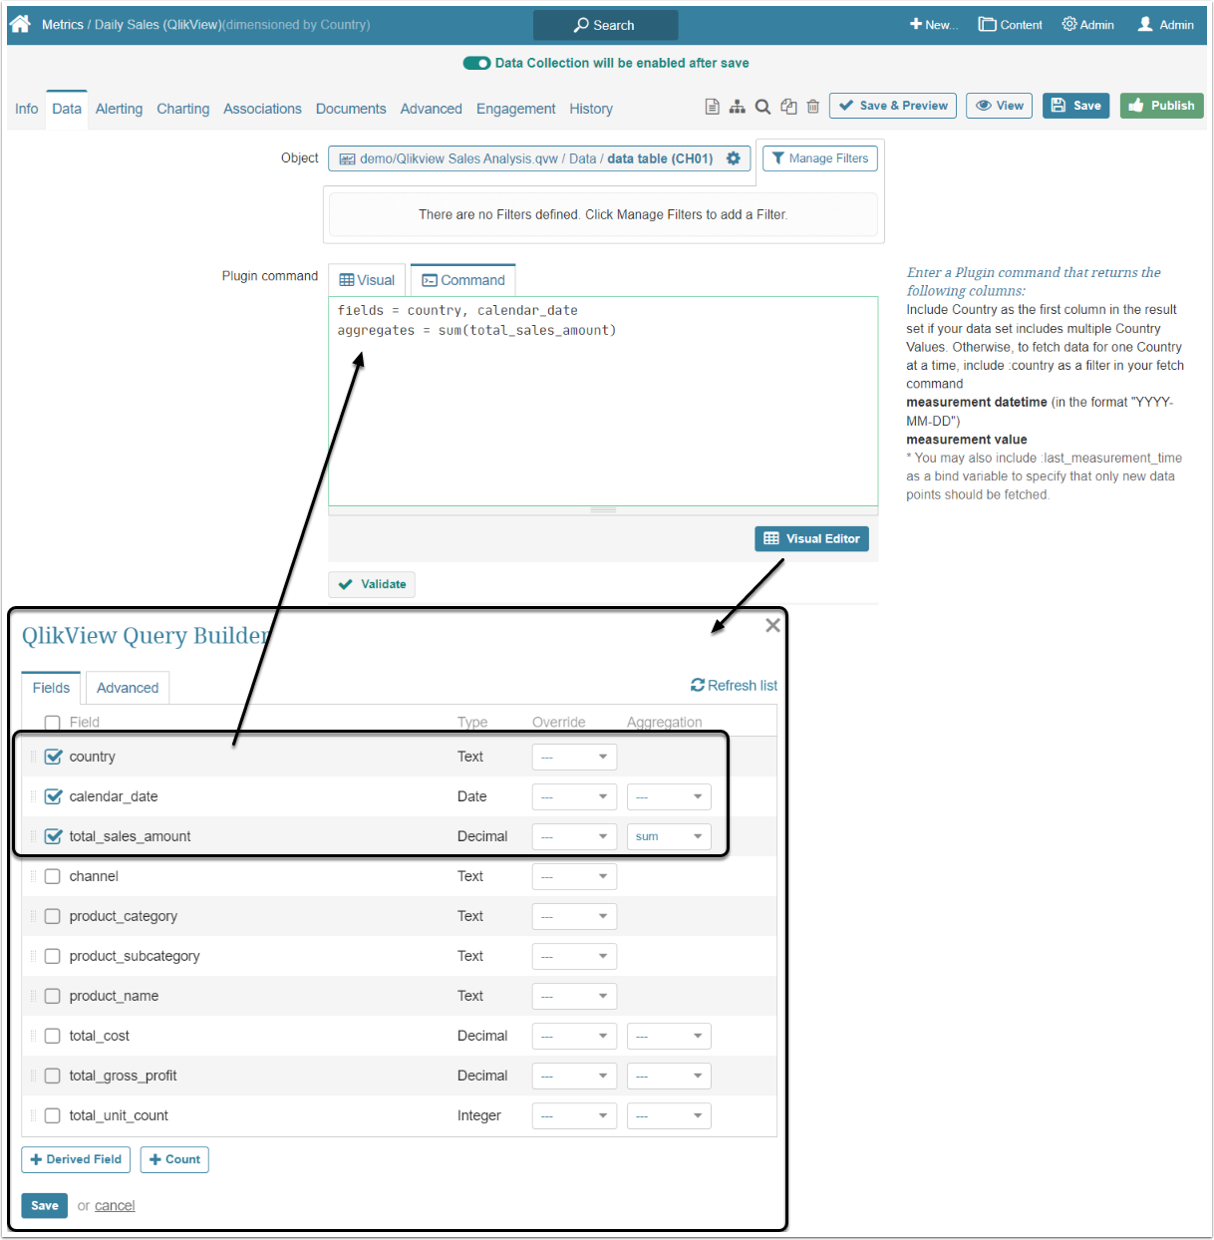Screen dimensions: 1214x1240
Task: Uncheck the country field checkbox
Action: click(x=53, y=757)
